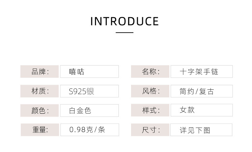Select the 样式 label cell

tap(150, 111)
